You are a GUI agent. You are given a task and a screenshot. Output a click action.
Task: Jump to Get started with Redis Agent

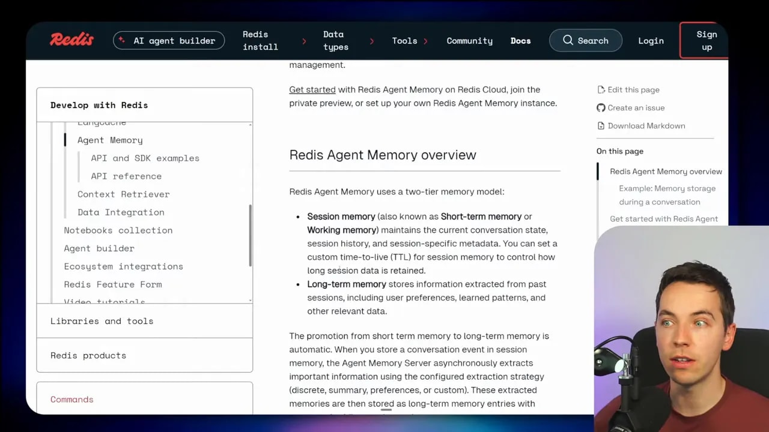(x=664, y=218)
